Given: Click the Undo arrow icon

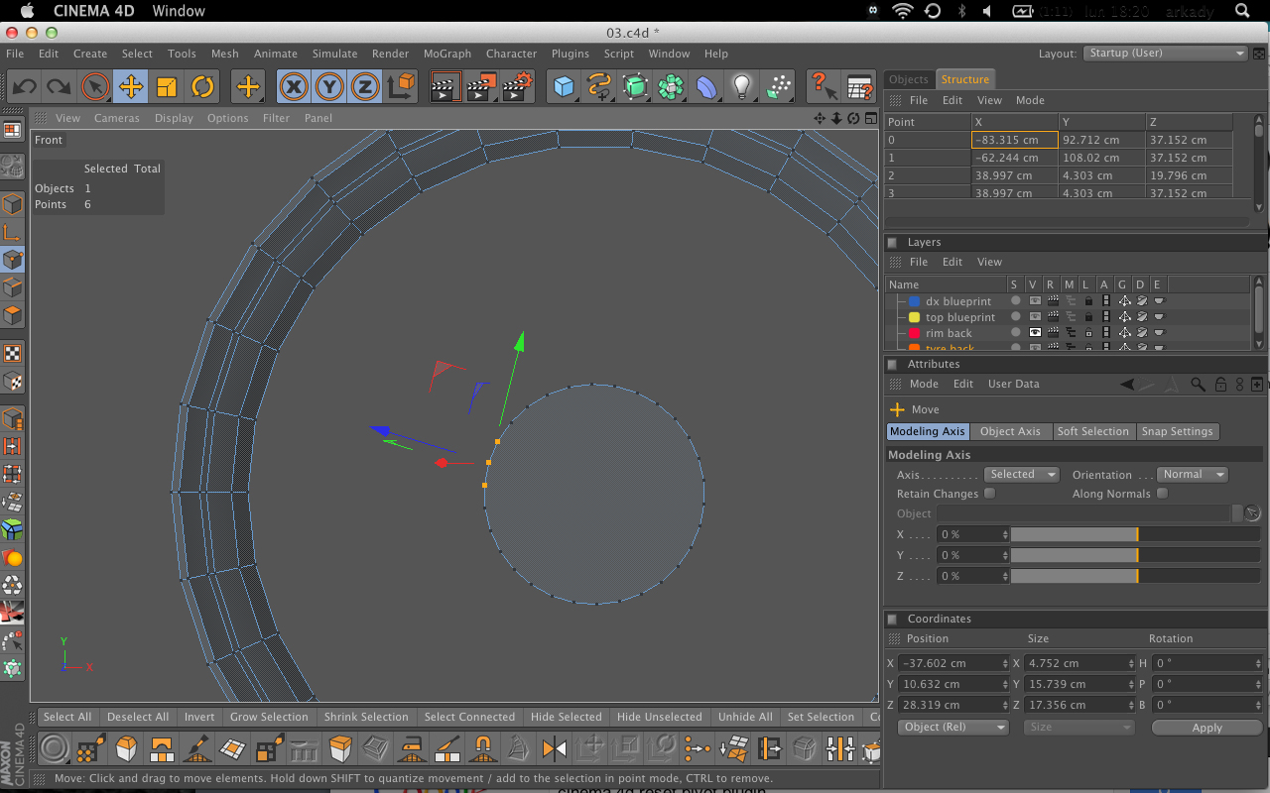Looking at the screenshot, I should click(x=24, y=87).
